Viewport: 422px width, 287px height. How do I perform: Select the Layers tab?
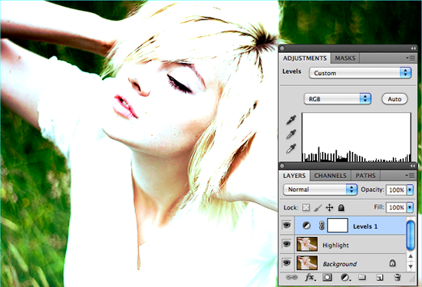(x=294, y=176)
